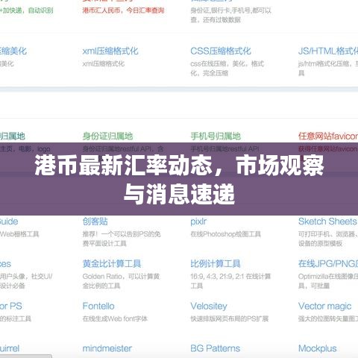Click the description Golden Ratio，可以计算黄金比例的工具

coord(121,281)
